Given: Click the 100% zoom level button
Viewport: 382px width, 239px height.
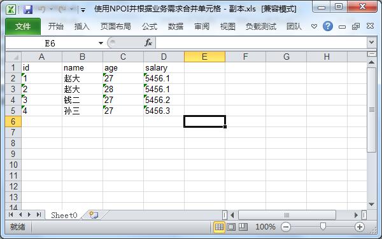Looking at the screenshot, I should point(265,227).
